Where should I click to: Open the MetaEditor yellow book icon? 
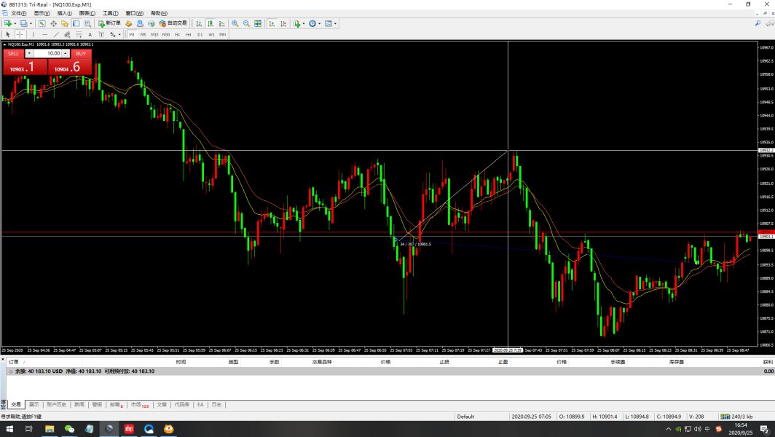click(128, 23)
